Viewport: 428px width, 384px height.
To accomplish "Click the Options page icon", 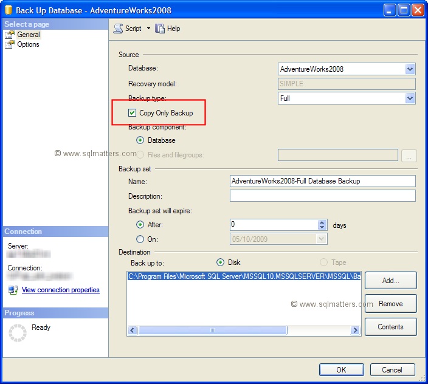I will (x=10, y=44).
